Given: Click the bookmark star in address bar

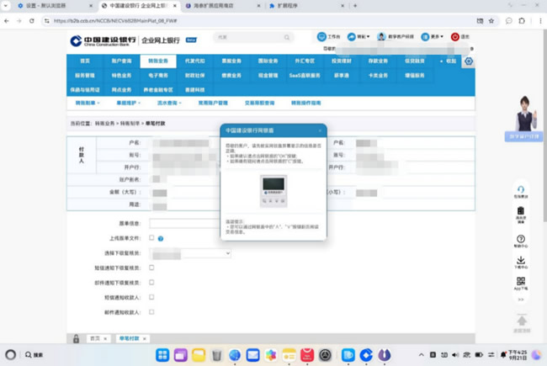Looking at the screenshot, I should pos(491,21).
